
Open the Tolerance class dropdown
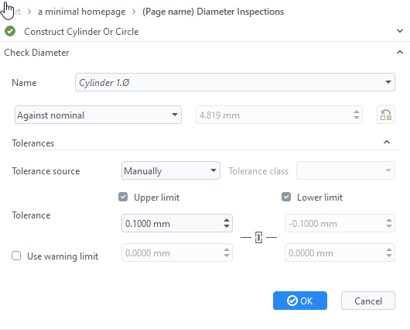[346, 170]
